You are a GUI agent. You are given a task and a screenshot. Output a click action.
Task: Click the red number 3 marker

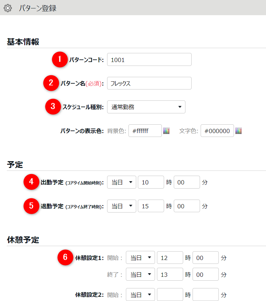tap(53, 107)
